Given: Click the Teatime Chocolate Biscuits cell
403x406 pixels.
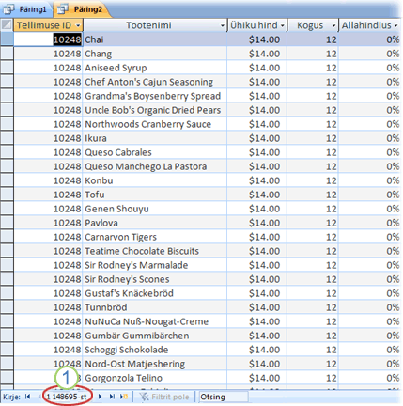Looking at the screenshot, I should coord(155,251).
